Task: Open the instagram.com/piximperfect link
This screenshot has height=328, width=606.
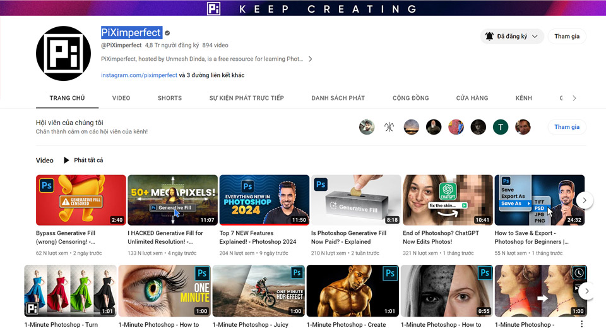Action: (139, 75)
